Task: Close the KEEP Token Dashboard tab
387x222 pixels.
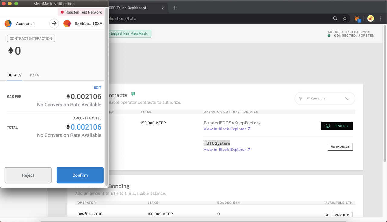Action: pyautogui.click(x=163, y=8)
